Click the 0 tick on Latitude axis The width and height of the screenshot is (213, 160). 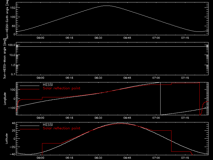pyautogui.click(x=14, y=139)
